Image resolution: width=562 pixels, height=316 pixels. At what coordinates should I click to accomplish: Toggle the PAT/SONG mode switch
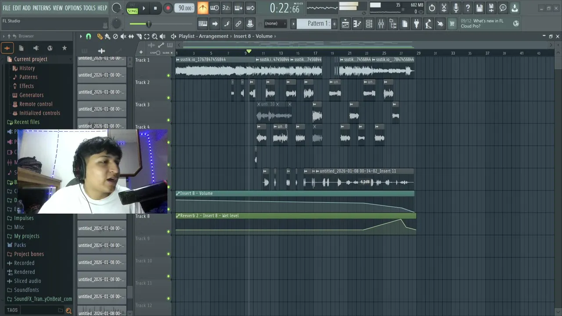132,8
